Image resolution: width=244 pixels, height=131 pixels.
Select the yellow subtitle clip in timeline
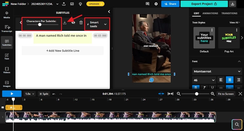coord(14,107)
